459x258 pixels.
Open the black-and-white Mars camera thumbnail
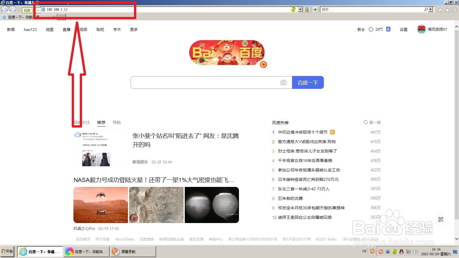[212, 205]
